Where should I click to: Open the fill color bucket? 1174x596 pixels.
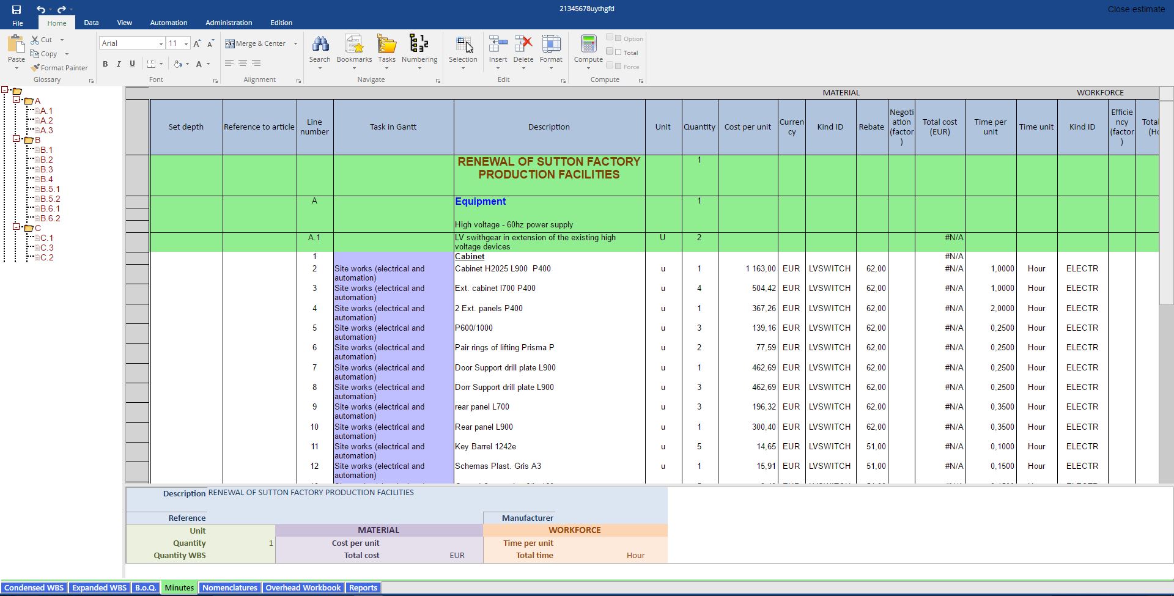point(178,64)
